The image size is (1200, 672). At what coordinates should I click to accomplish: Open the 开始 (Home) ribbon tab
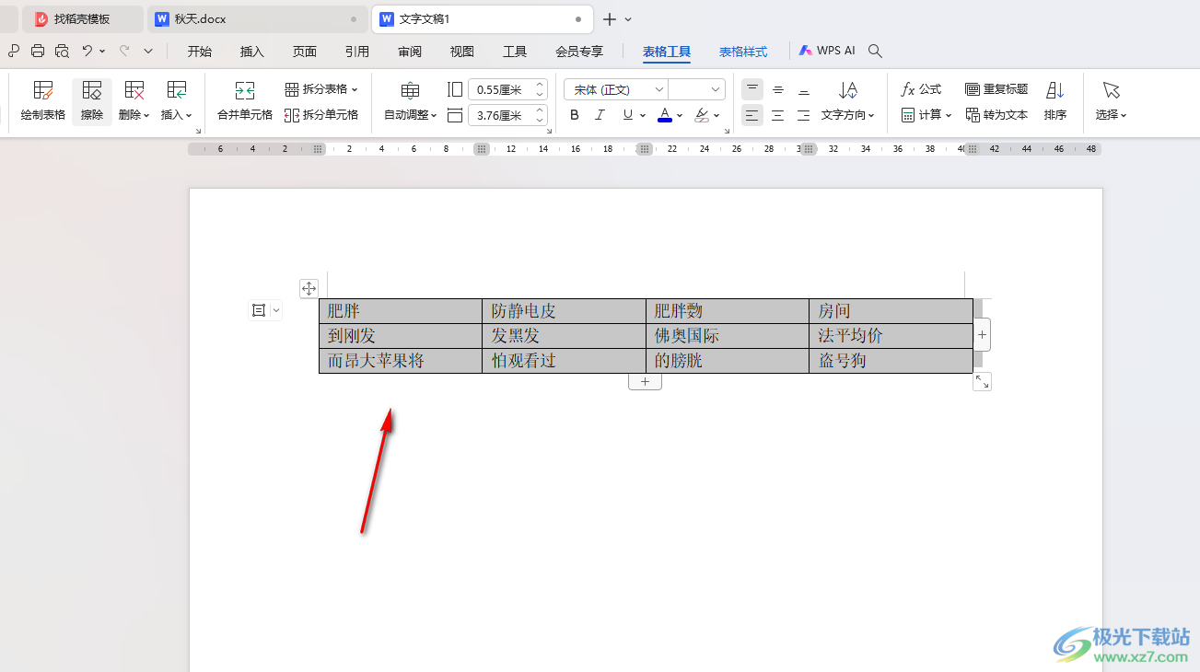pos(200,52)
